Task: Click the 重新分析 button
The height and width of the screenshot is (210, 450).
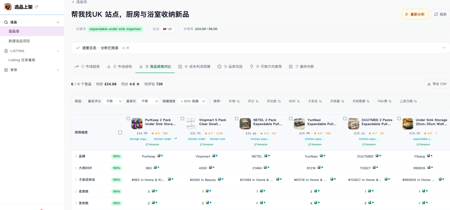Action: click(x=415, y=14)
